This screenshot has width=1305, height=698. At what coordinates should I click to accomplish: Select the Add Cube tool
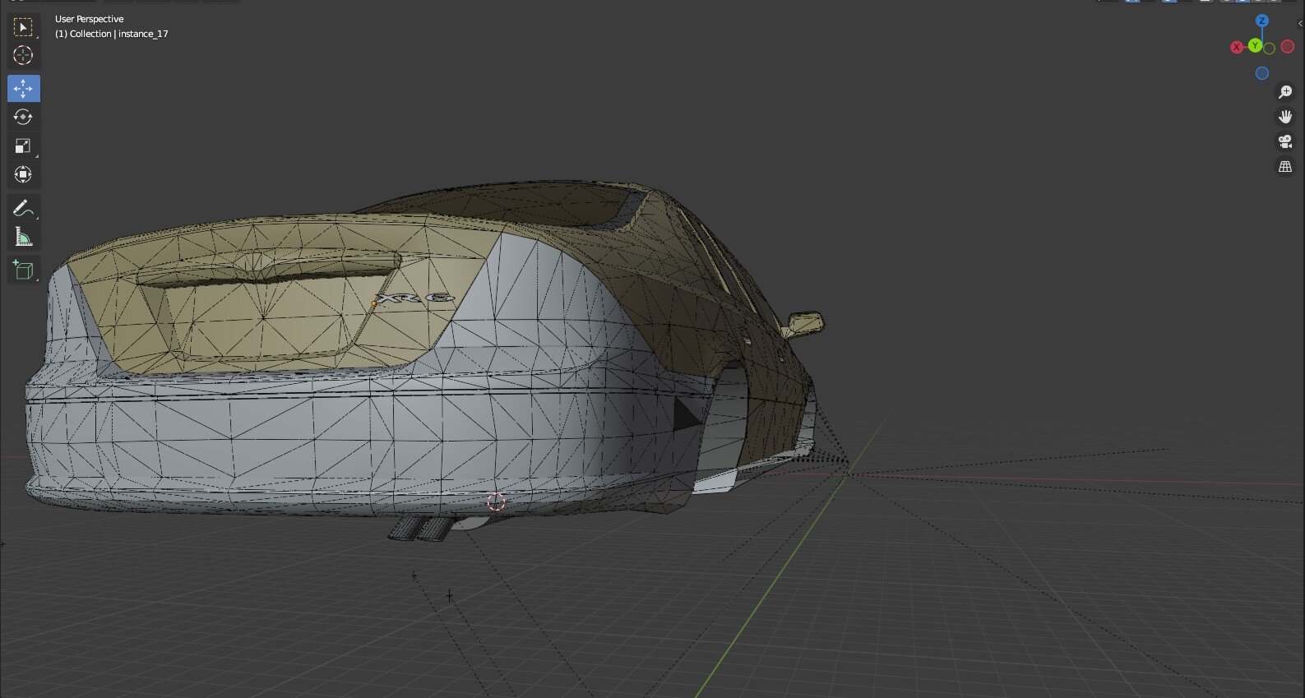[x=23, y=270]
